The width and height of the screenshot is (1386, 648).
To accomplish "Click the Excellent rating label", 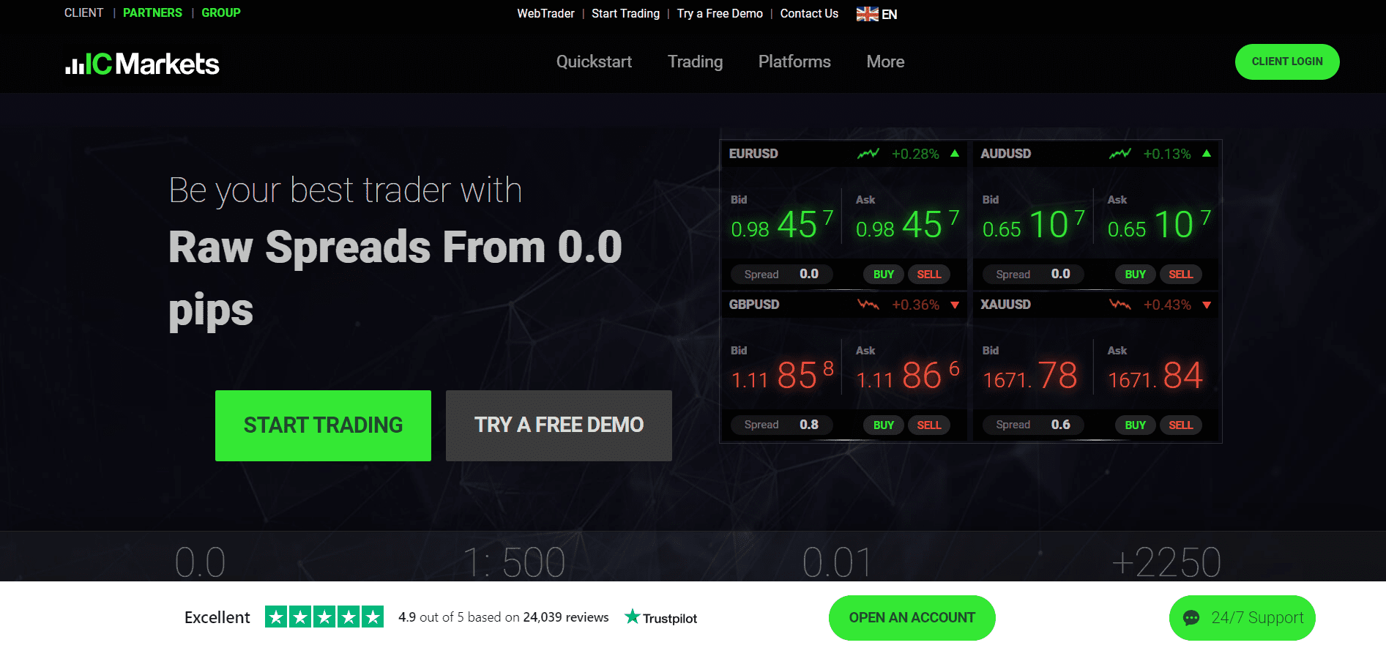I will [217, 617].
